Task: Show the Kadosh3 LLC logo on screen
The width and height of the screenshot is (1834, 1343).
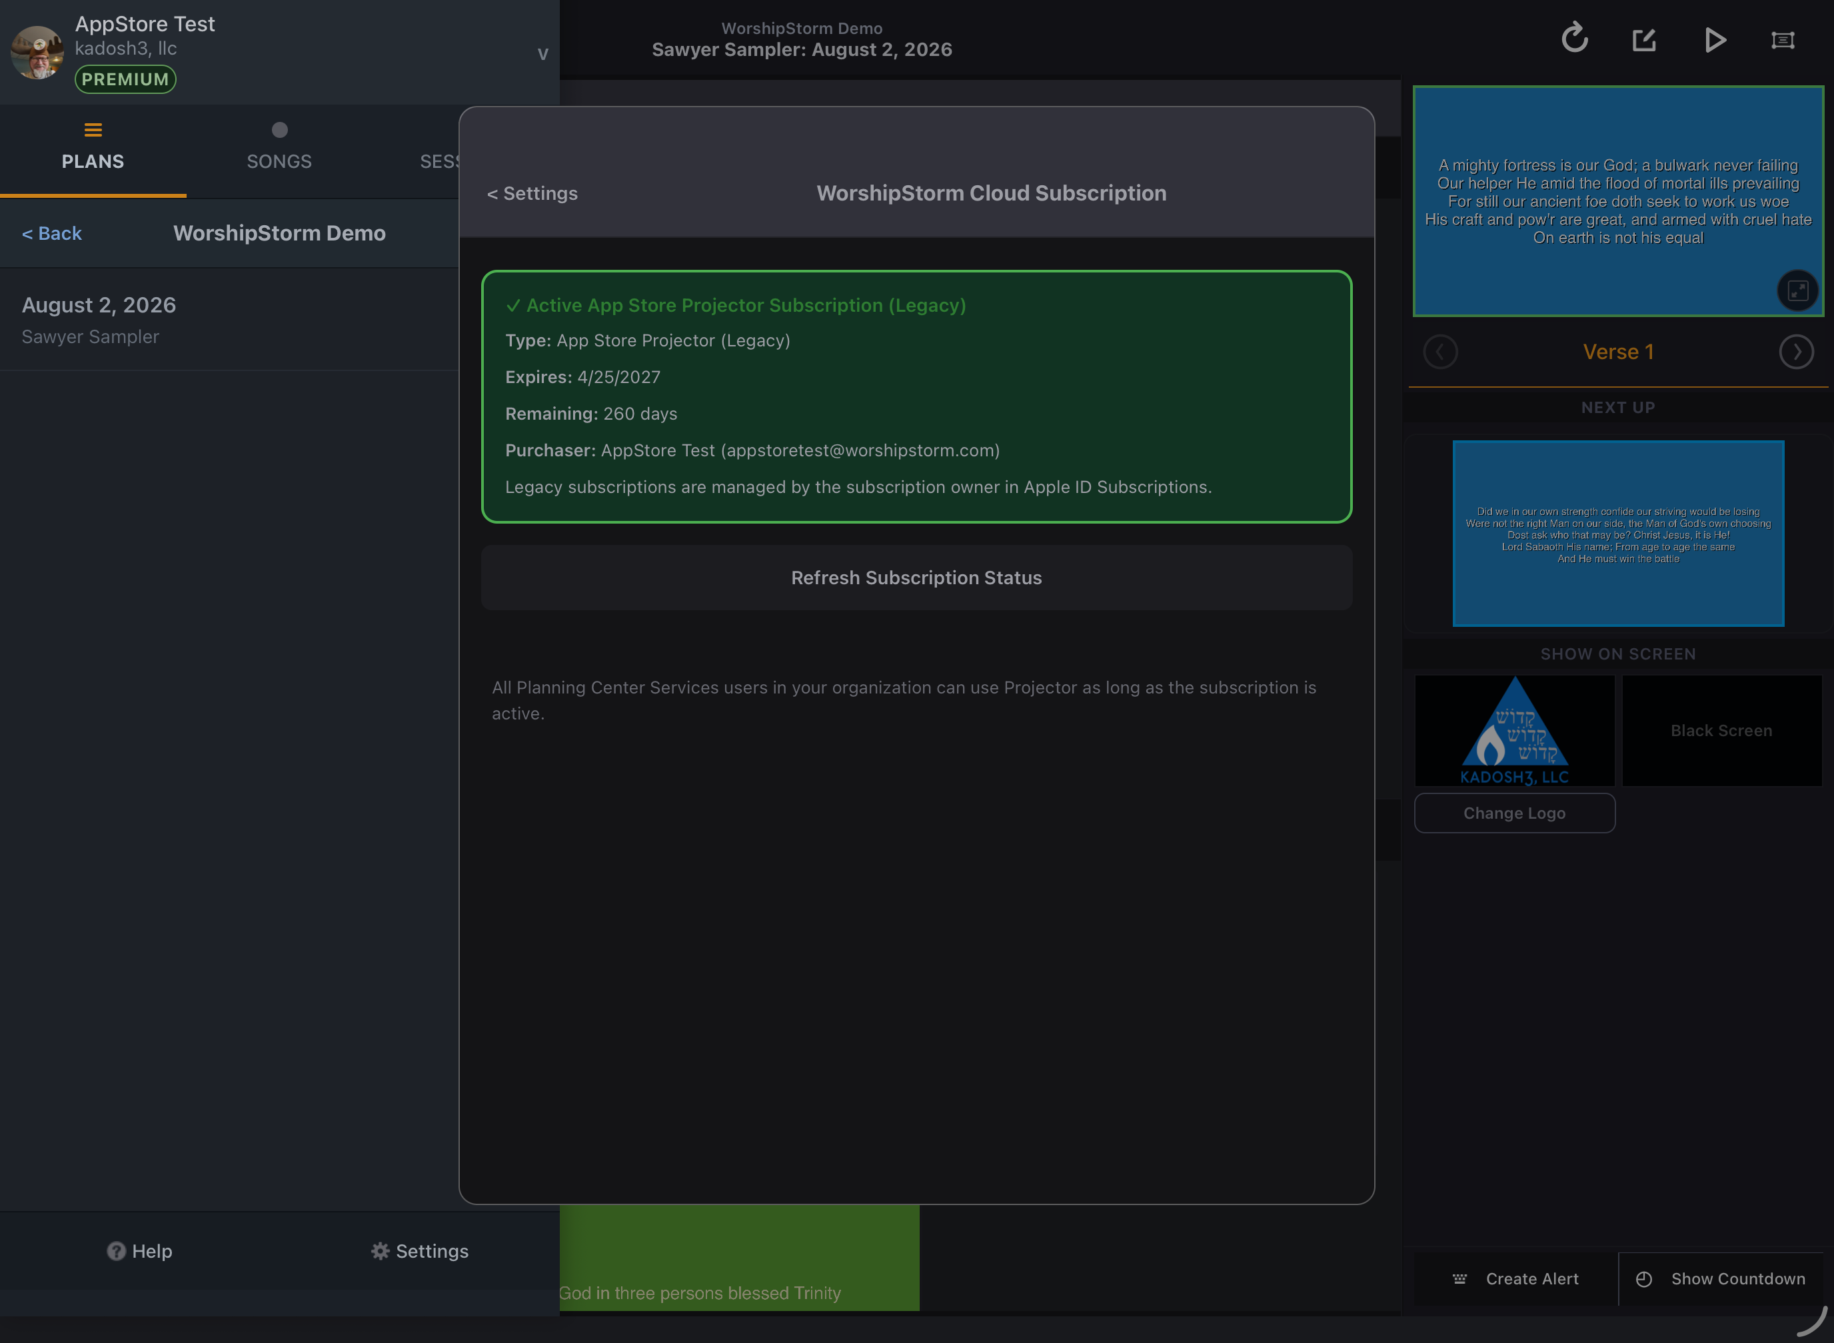Action: (1514, 730)
